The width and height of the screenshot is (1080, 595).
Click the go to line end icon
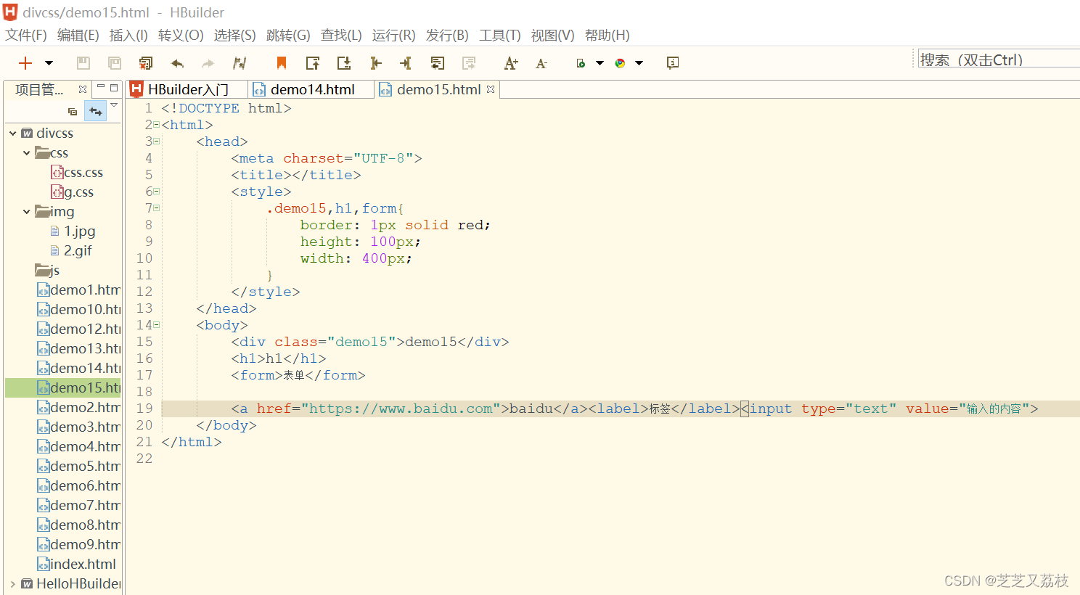pos(406,63)
